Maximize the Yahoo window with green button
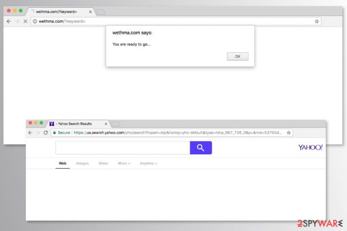Image resolution: width=347 pixels, height=231 pixels. click(41, 123)
